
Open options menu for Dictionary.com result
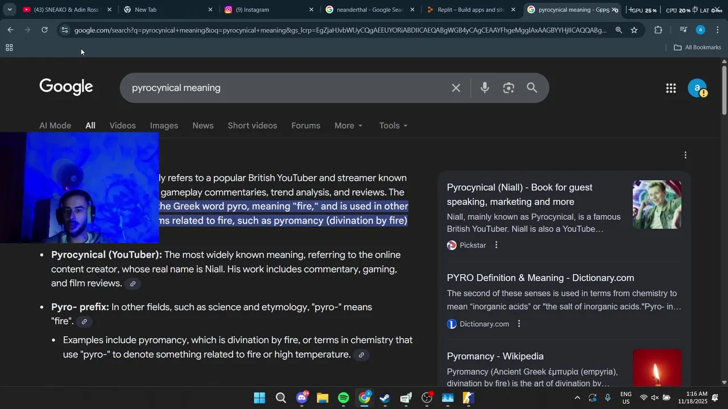click(519, 324)
